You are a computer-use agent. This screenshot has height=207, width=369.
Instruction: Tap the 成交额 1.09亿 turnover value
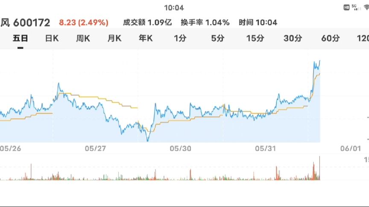(147, 23)
